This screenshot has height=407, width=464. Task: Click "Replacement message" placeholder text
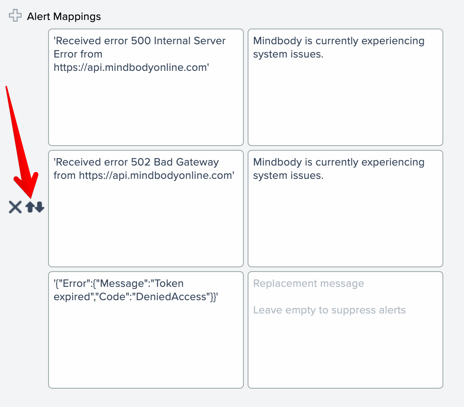tap(308, 283)
